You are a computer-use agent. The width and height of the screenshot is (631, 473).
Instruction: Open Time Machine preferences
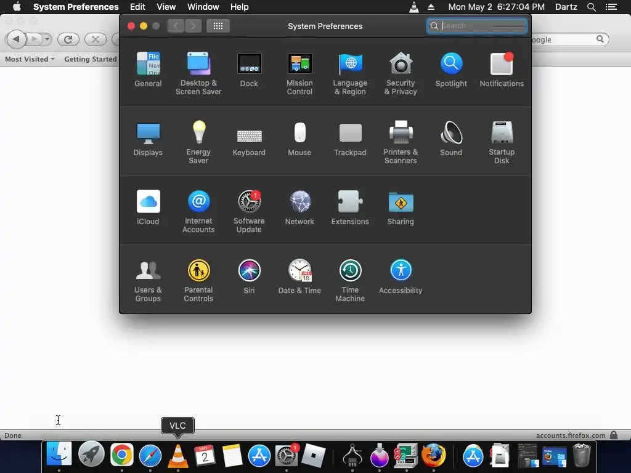coord(350,280)
